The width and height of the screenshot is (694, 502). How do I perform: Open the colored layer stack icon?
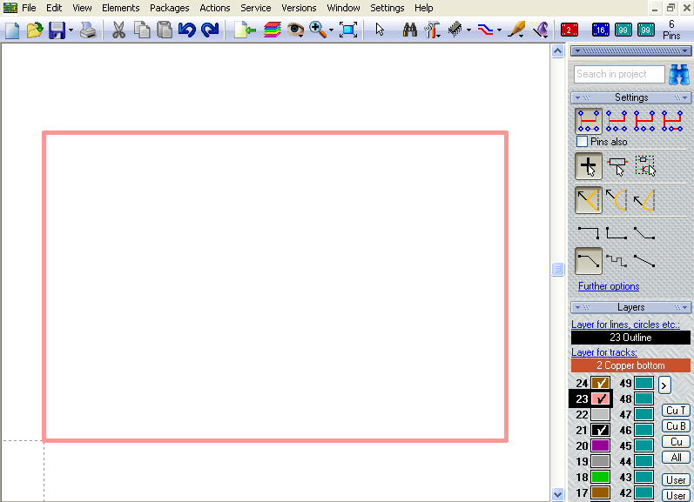pyautogui.click(x=272, y=30)
